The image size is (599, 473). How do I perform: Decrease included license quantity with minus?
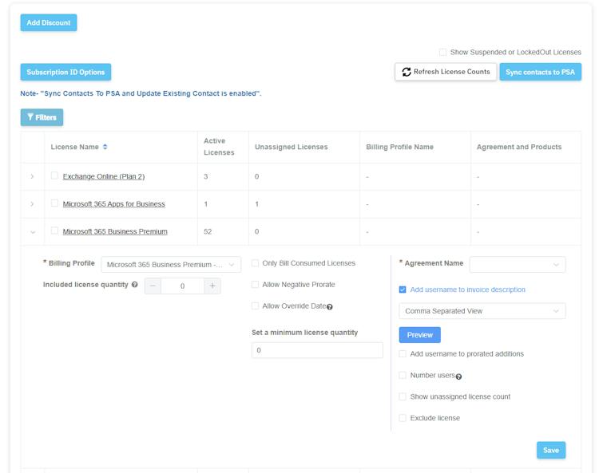(x=153, y=286)
